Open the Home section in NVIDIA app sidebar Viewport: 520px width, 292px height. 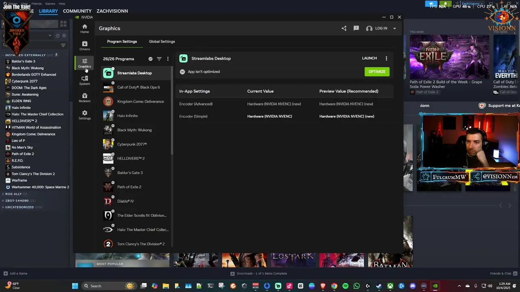point(84,28)
